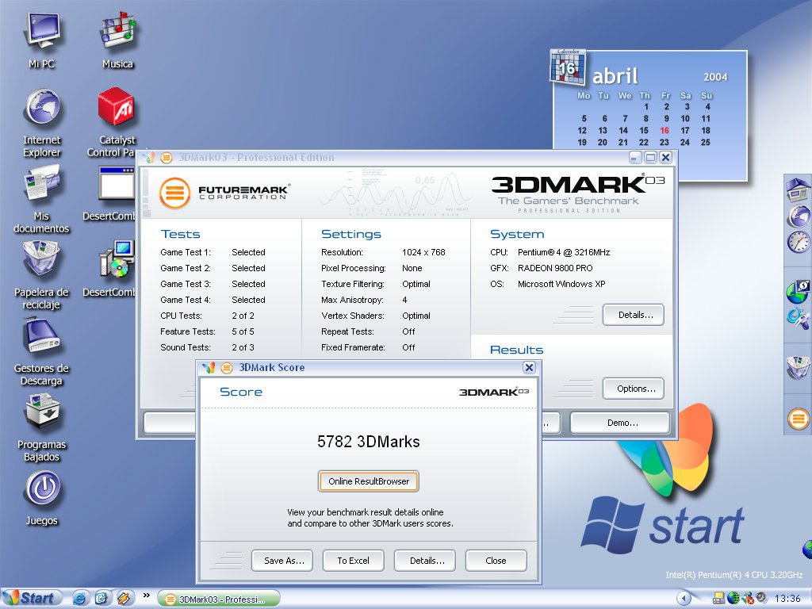Screen dimensions: 812x609
Task: Open Papelera de reciclaje on desktop
Action: (x=41, y=262)
